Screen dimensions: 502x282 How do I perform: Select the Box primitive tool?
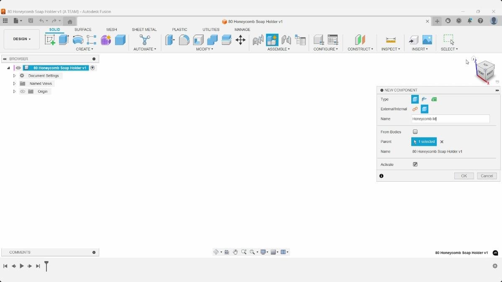[x=120, y=40]
